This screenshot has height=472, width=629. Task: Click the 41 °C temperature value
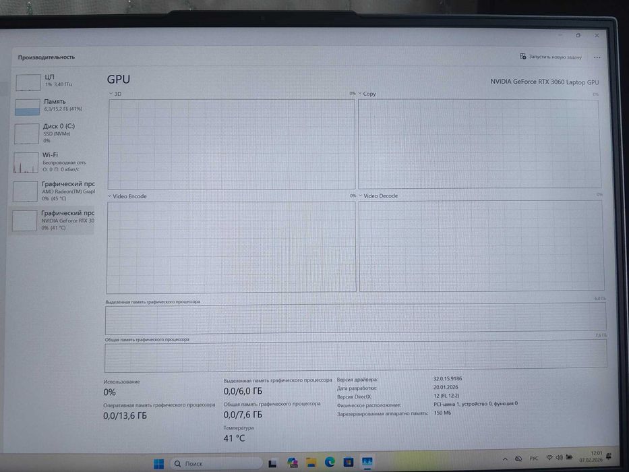coord(234,438)
